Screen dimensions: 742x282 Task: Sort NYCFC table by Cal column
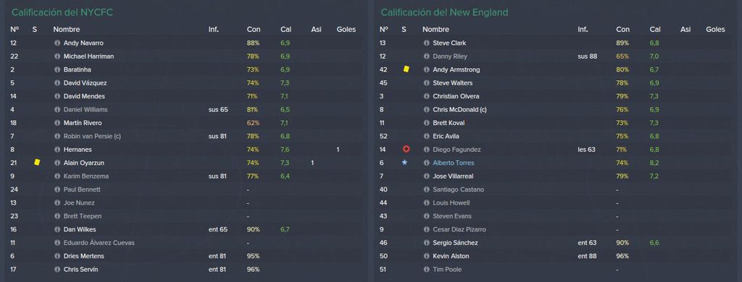[285, 30]
